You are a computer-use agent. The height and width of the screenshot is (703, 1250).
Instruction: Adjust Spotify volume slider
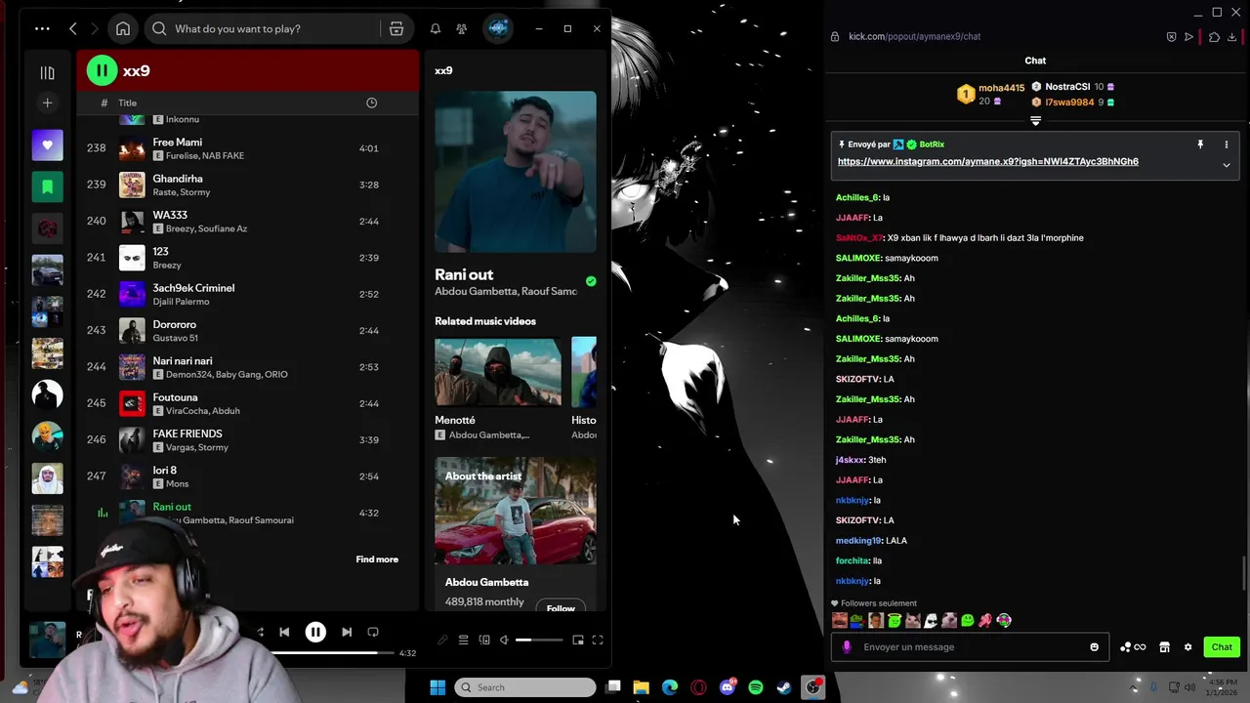539,641
